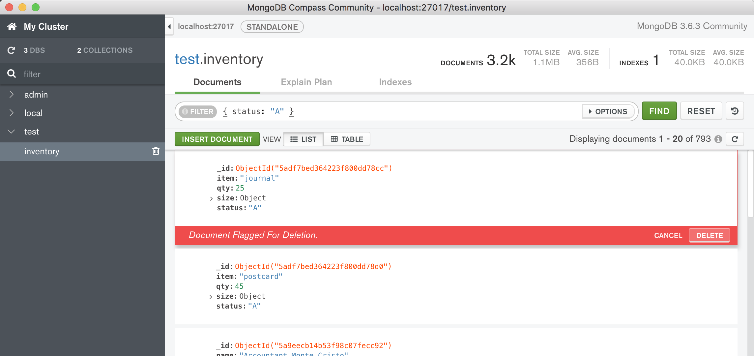Switch document view to TABLE
This screenshot has width=754, height=356.
[347, 139]
